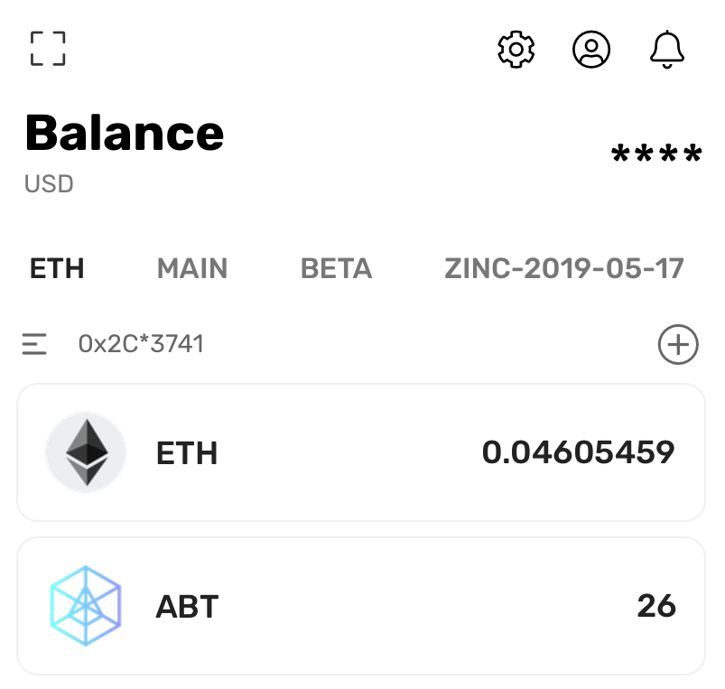Screen dimensions: 725x689
Task: Open the QR code scanner
Action: (48, 49)
